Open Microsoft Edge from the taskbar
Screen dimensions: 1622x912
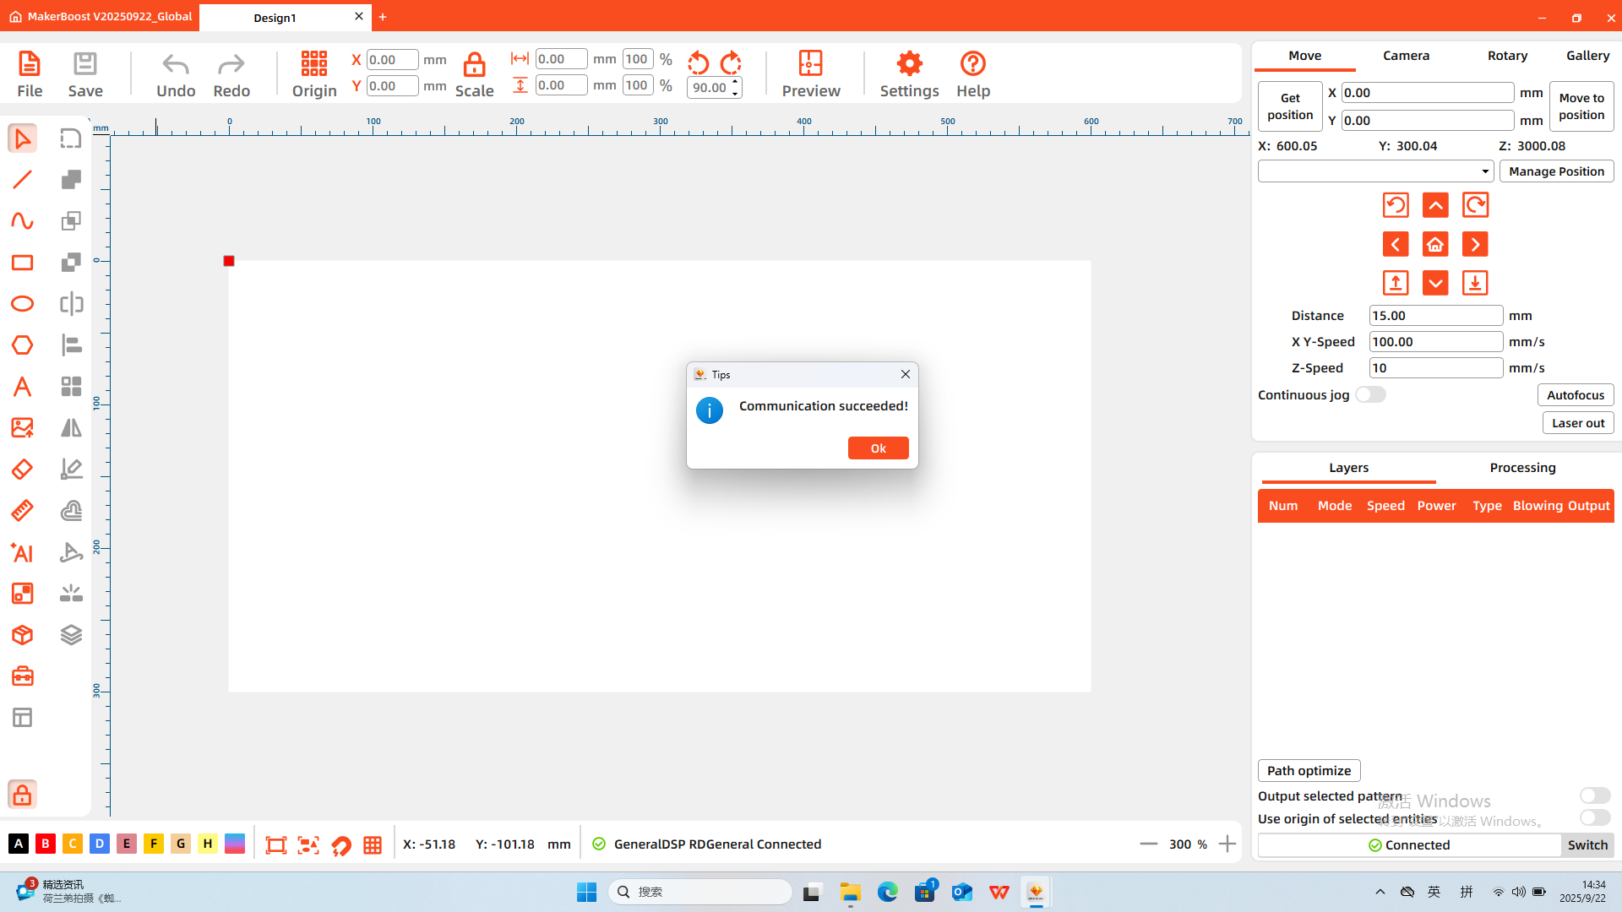coord(888,892)
